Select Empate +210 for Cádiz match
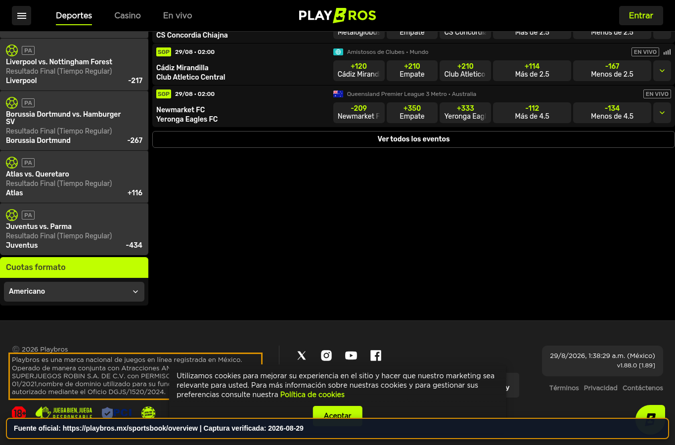This screenshot has height=445, width=675. coord(412,71)
